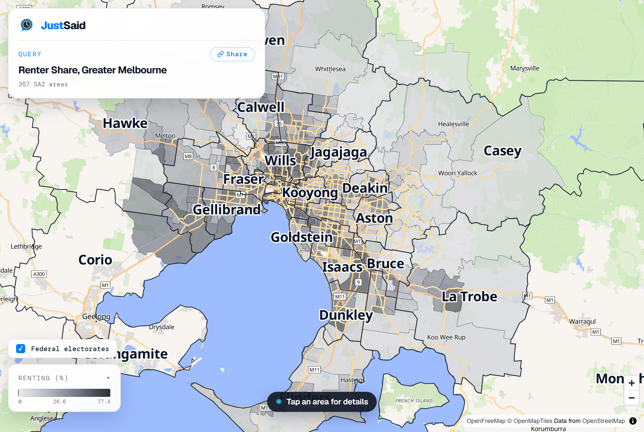Select the Corio electorate label
This screenshot has width=644, height=432.
[95, 260]
